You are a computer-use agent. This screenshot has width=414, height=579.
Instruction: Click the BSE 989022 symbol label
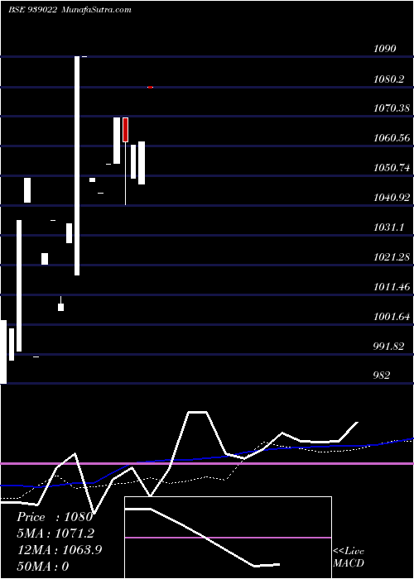point(32,10)
